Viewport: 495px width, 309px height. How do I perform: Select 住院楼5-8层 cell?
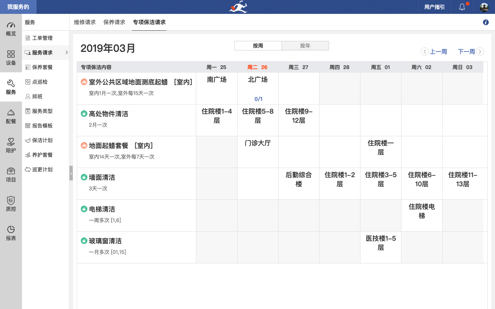[258, 120]
